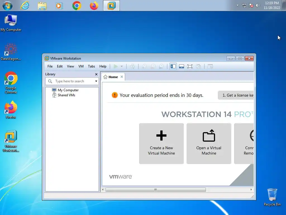Select the DataWagon desktop shortcut
This screenshot has width=286, height=215.
(x=11, y=52)
